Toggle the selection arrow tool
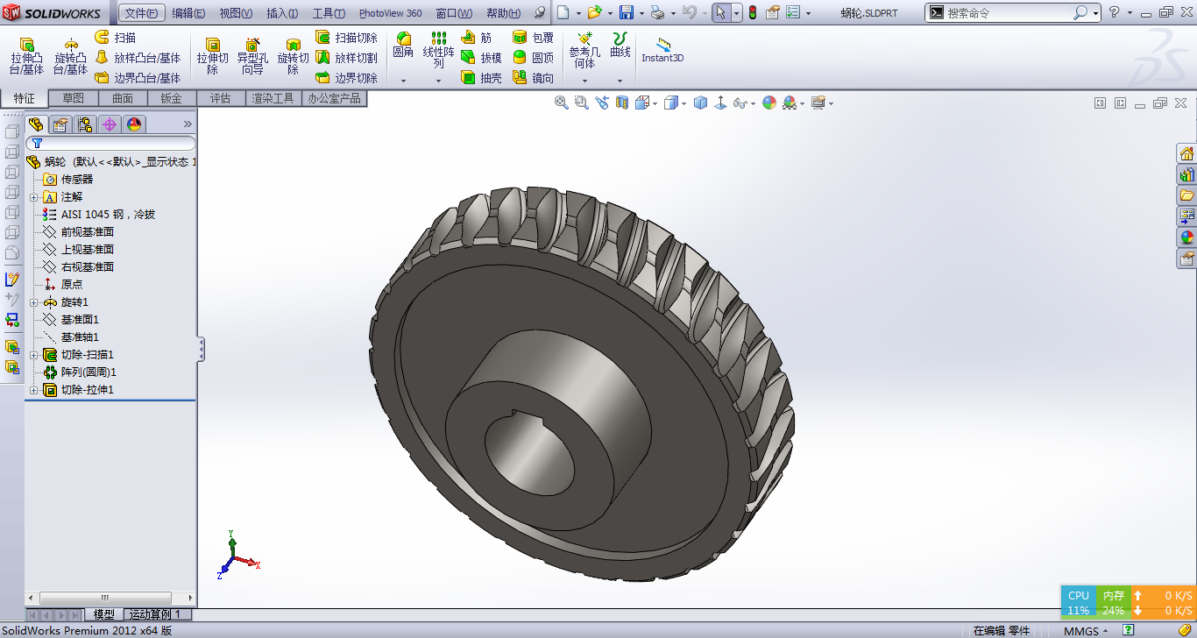Image resolution: width=1197 pixels, height=638 pixels. [x=719, y=13]
